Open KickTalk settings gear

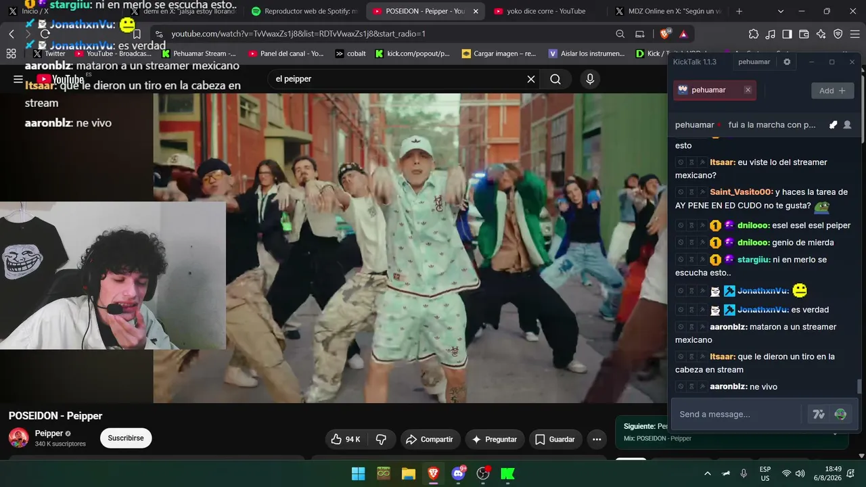click(787, 62)
